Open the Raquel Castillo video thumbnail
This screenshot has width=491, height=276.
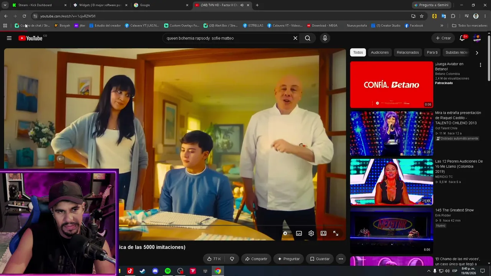coord(392,133)
